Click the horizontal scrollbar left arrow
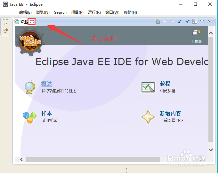The width and height of the screenshot is (218, 173). pyautogui.click(x=21, y=159)
